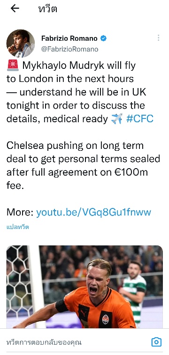Screen dimensions: 169x355
Task: Tap the ทวีต page title
Action: [47, 8]
